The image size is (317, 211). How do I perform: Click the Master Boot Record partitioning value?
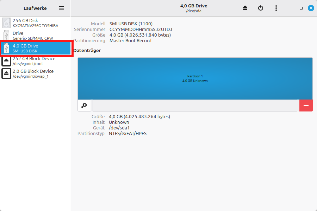point(130,40)
